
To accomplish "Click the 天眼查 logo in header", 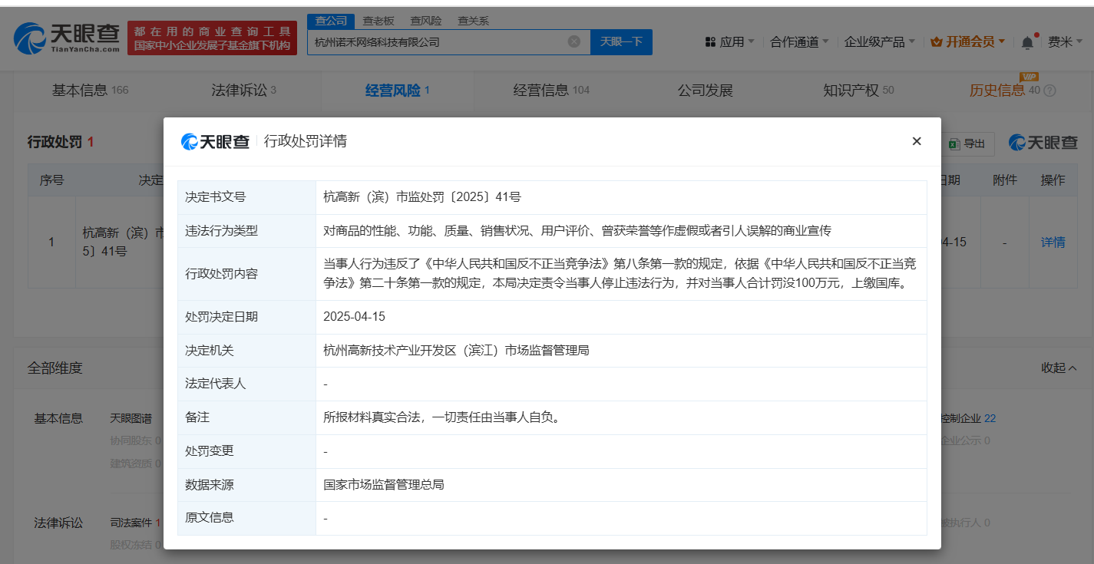I will (x=68, y=38).
